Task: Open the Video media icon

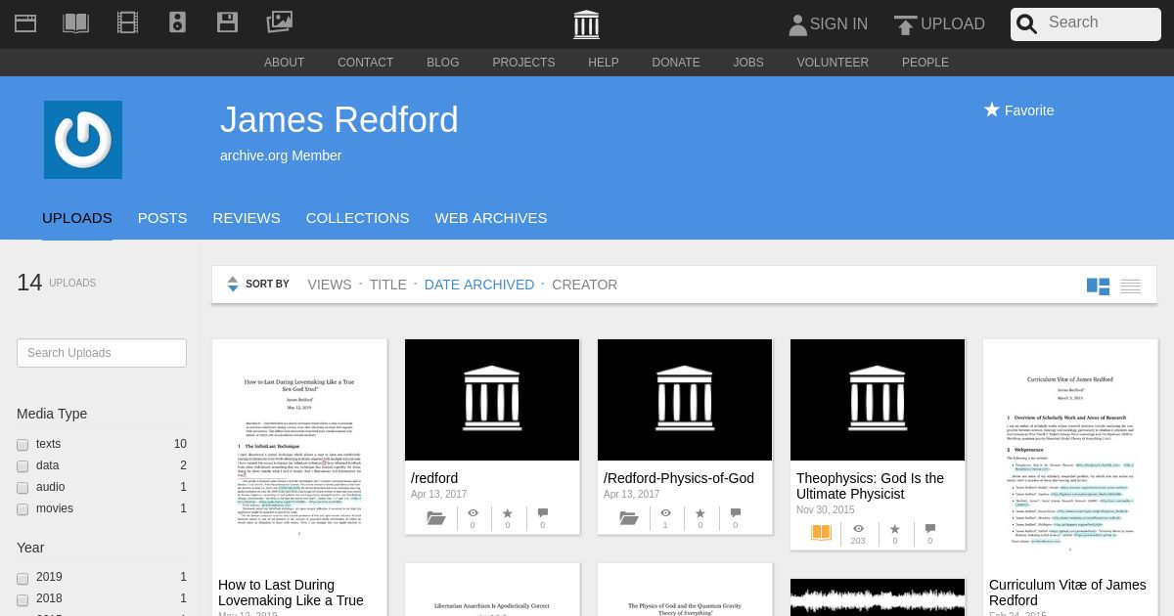Action: tap(127, 22)
